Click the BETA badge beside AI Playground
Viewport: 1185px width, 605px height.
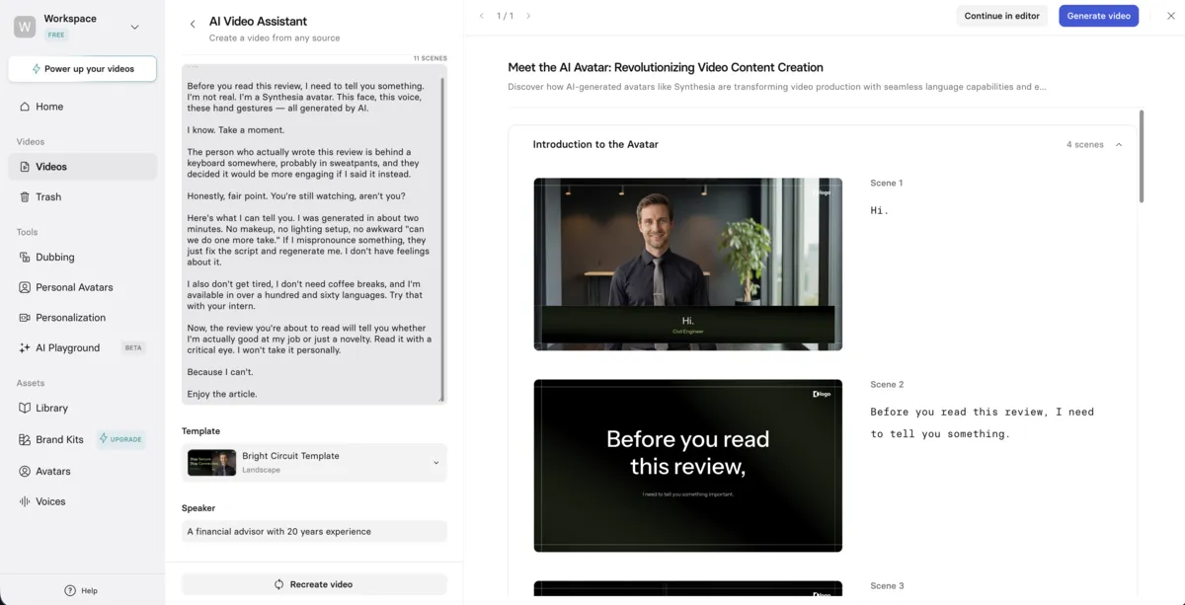132,347
